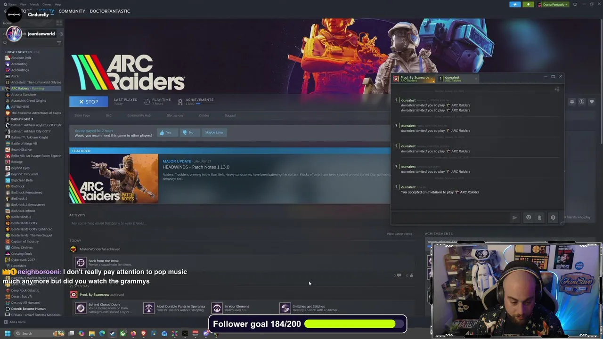Open the library filter options icon
This screenshot has height=339, width=603.
coord(59,43)
